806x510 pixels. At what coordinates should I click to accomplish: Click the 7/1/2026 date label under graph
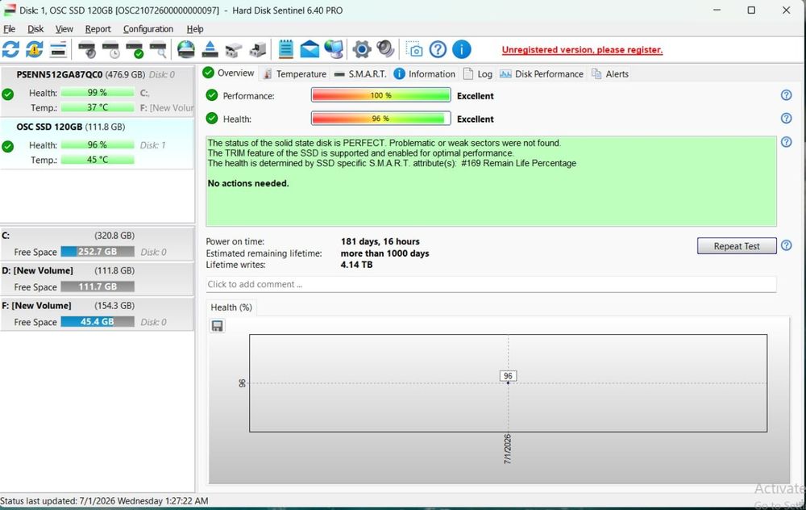click(x=507, y=449)
